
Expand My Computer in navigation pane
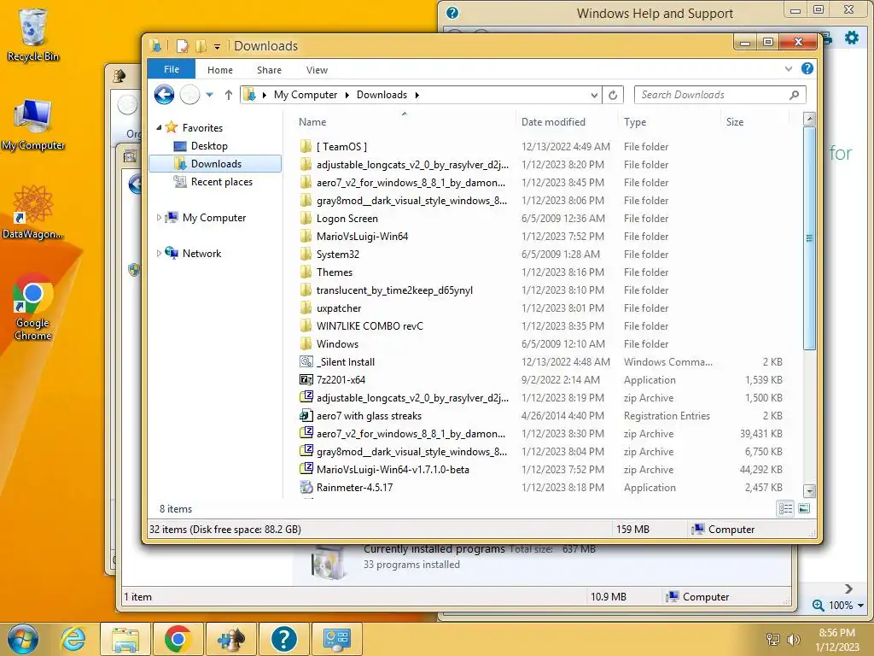[x=159, y=218]
